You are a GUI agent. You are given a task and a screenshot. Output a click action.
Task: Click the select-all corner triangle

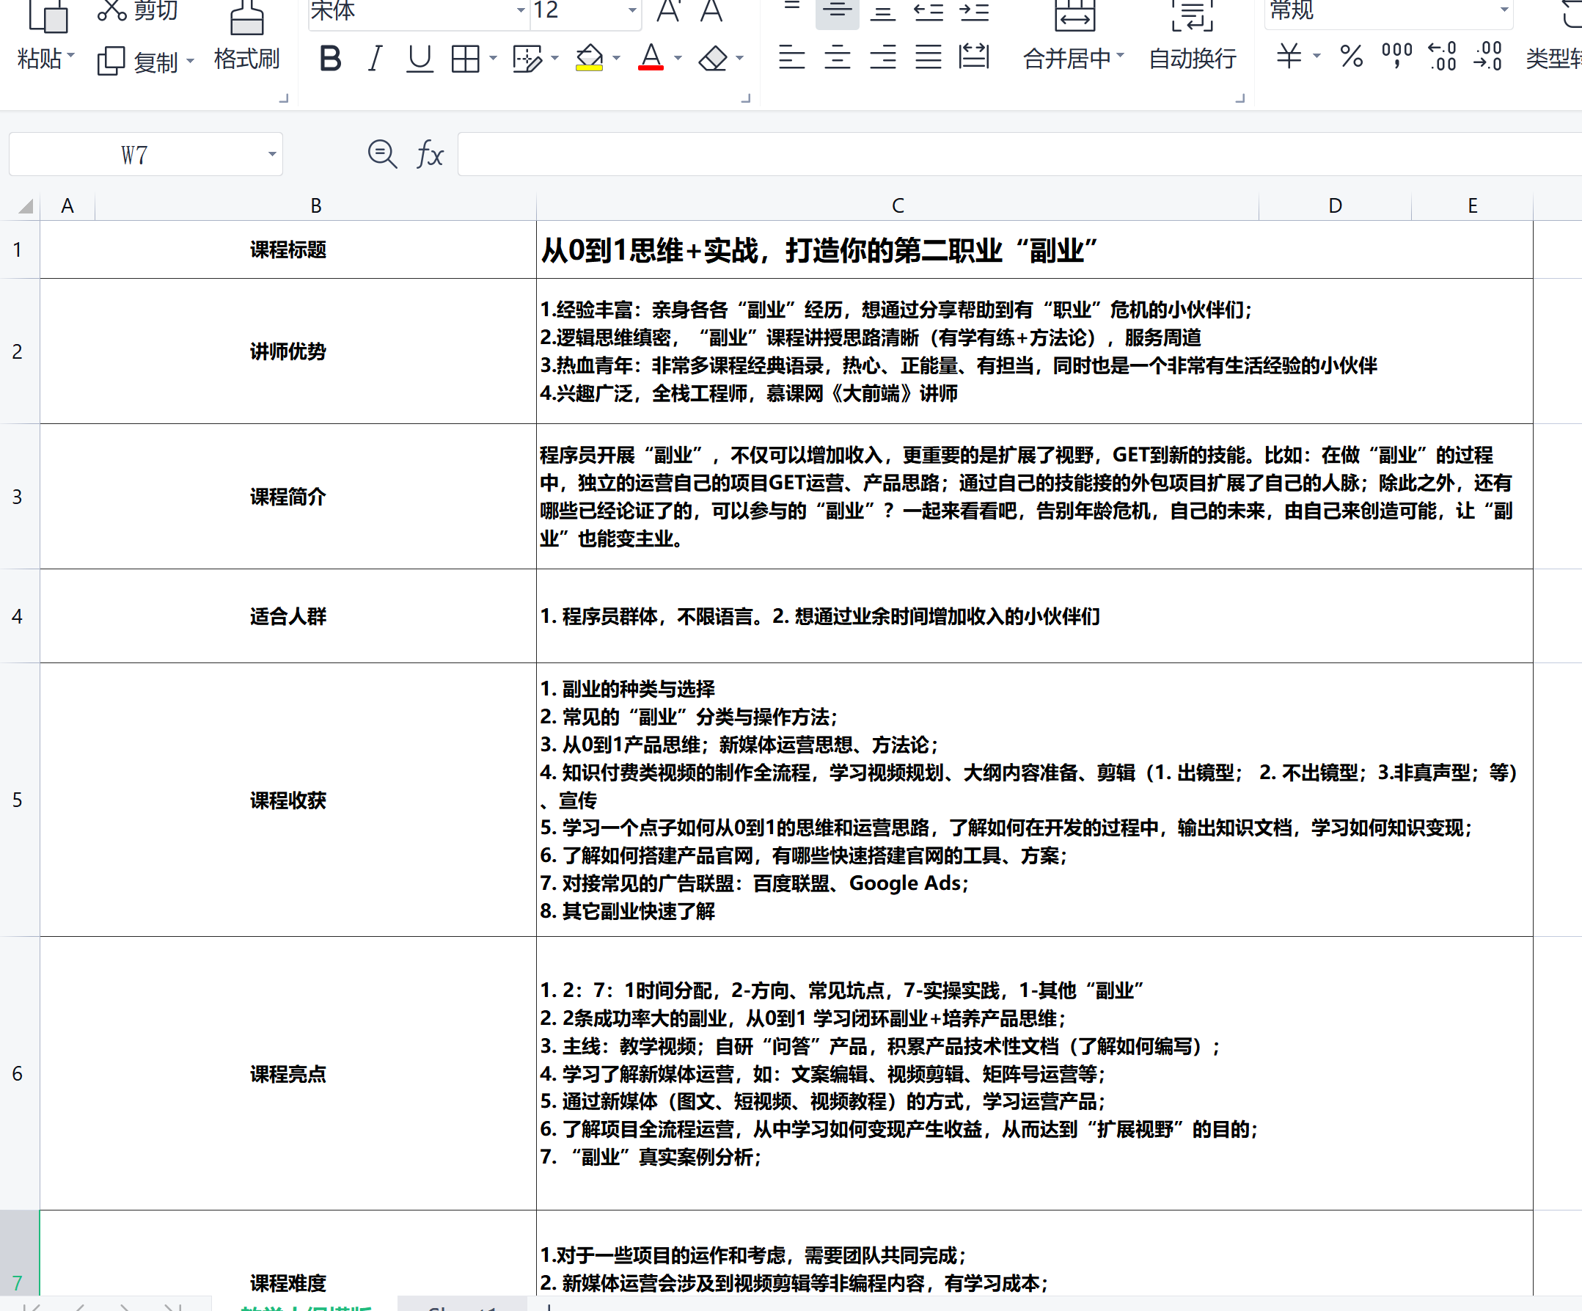click(25, 205)
